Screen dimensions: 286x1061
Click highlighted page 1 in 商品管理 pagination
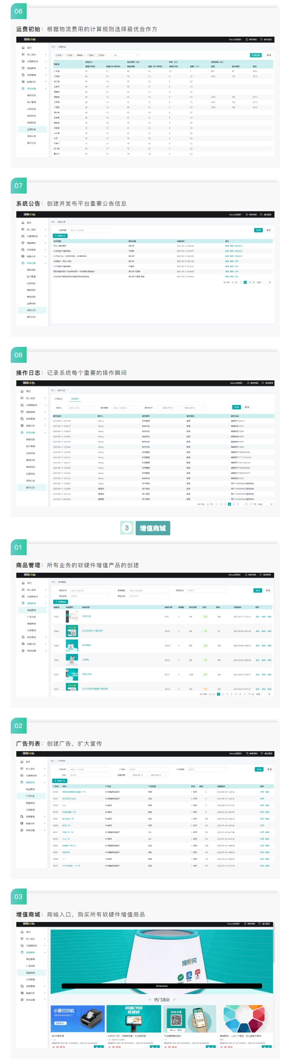click(x=218, y=694)
